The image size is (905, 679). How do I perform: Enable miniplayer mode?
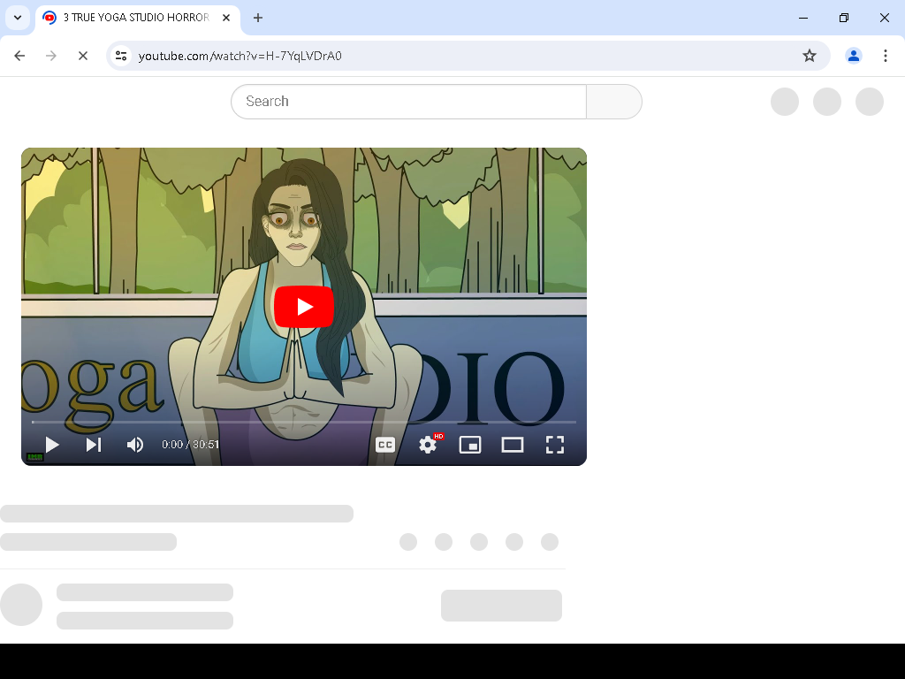pyautogui.click(x=470, y=445)
